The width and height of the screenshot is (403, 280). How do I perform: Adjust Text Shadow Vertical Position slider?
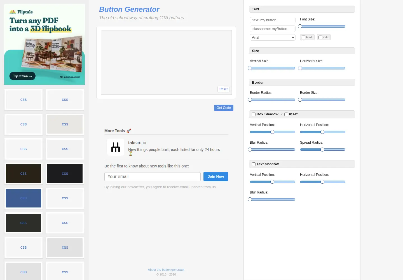pyautogui.click(x=272, y=182)
